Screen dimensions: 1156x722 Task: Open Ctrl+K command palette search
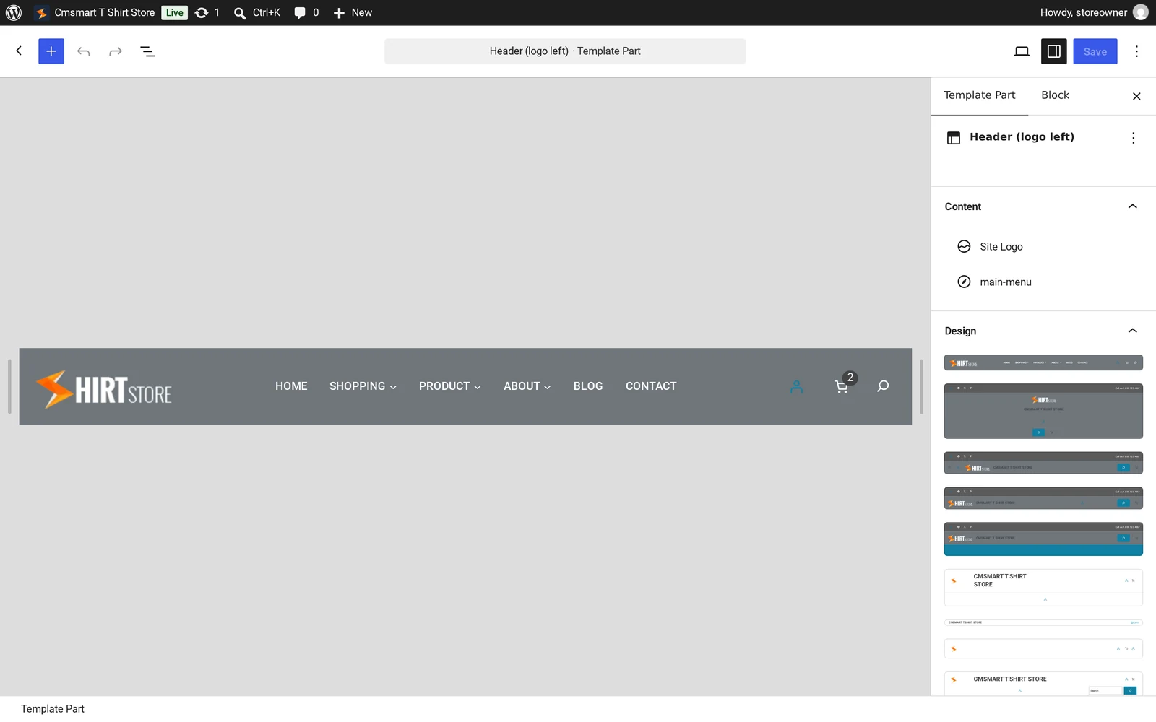pyautogui.click(x=257, y=12)
